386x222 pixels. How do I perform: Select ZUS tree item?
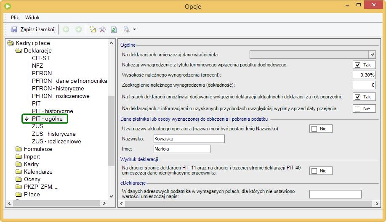point(37,127)
